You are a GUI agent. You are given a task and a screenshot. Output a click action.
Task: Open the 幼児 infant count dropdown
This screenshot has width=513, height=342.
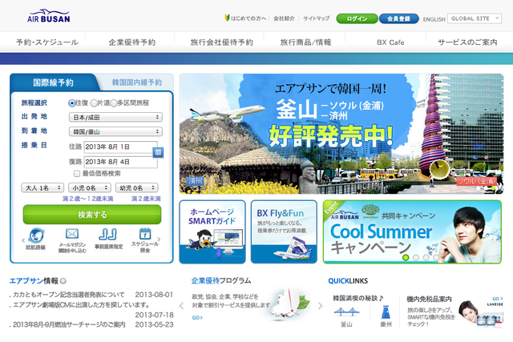[x=137, y=187]
